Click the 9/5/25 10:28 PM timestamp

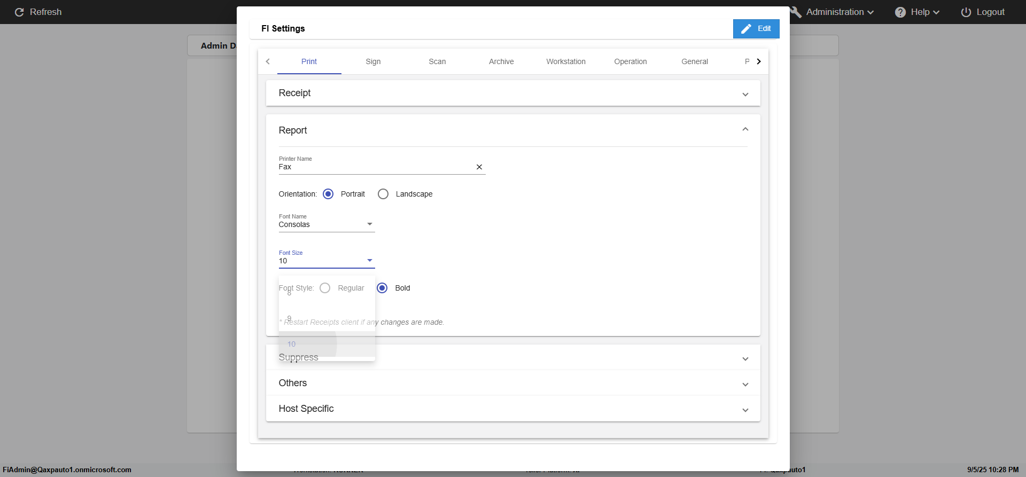coord(993,470)
